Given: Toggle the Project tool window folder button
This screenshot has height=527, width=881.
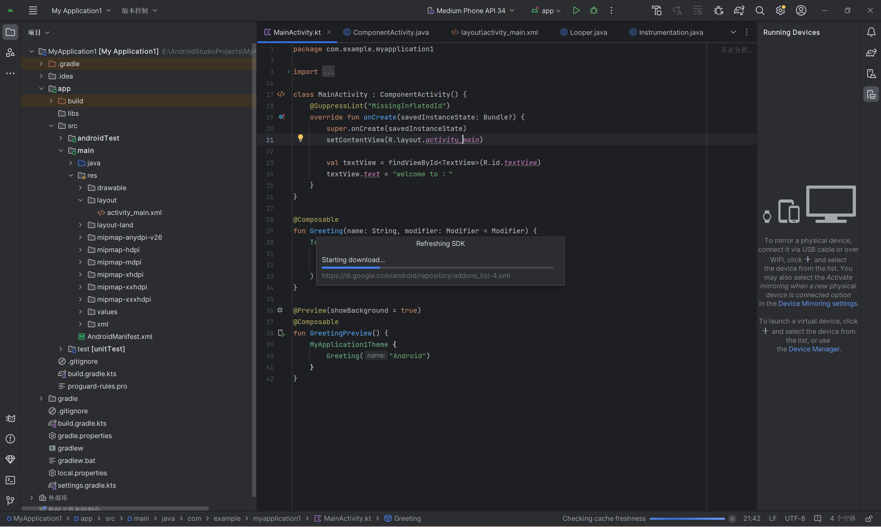Looking at the screenshot, I should tap(10, 32).
